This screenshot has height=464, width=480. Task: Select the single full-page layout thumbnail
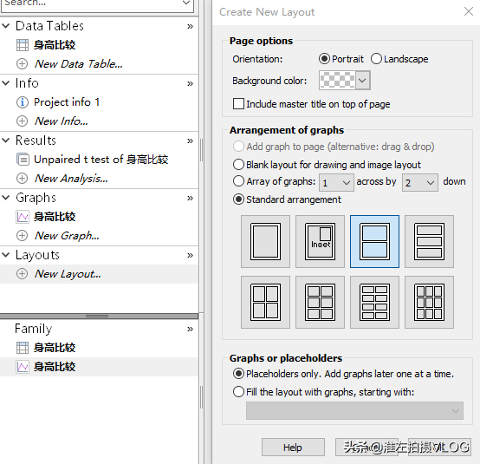265,241
